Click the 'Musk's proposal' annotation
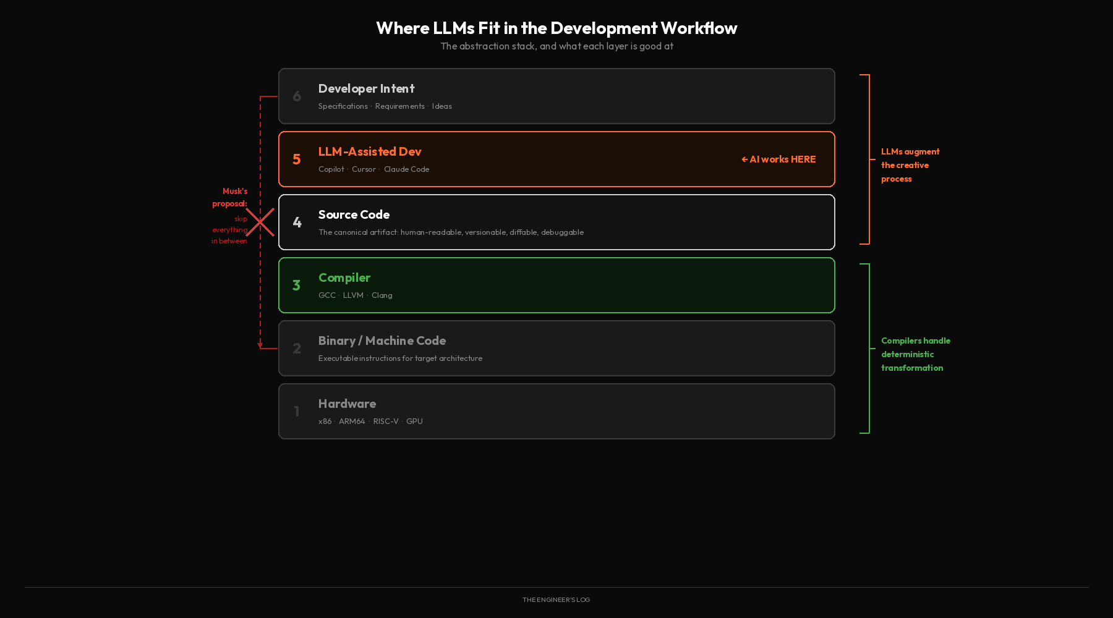The width and height of the screenshot is (1113, 618). 229,197
